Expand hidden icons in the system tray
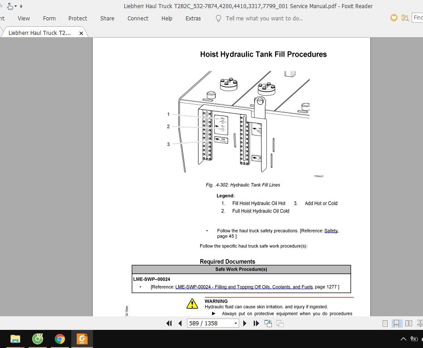This screenshot has width=423, height=348. click(x=403, y=338)
